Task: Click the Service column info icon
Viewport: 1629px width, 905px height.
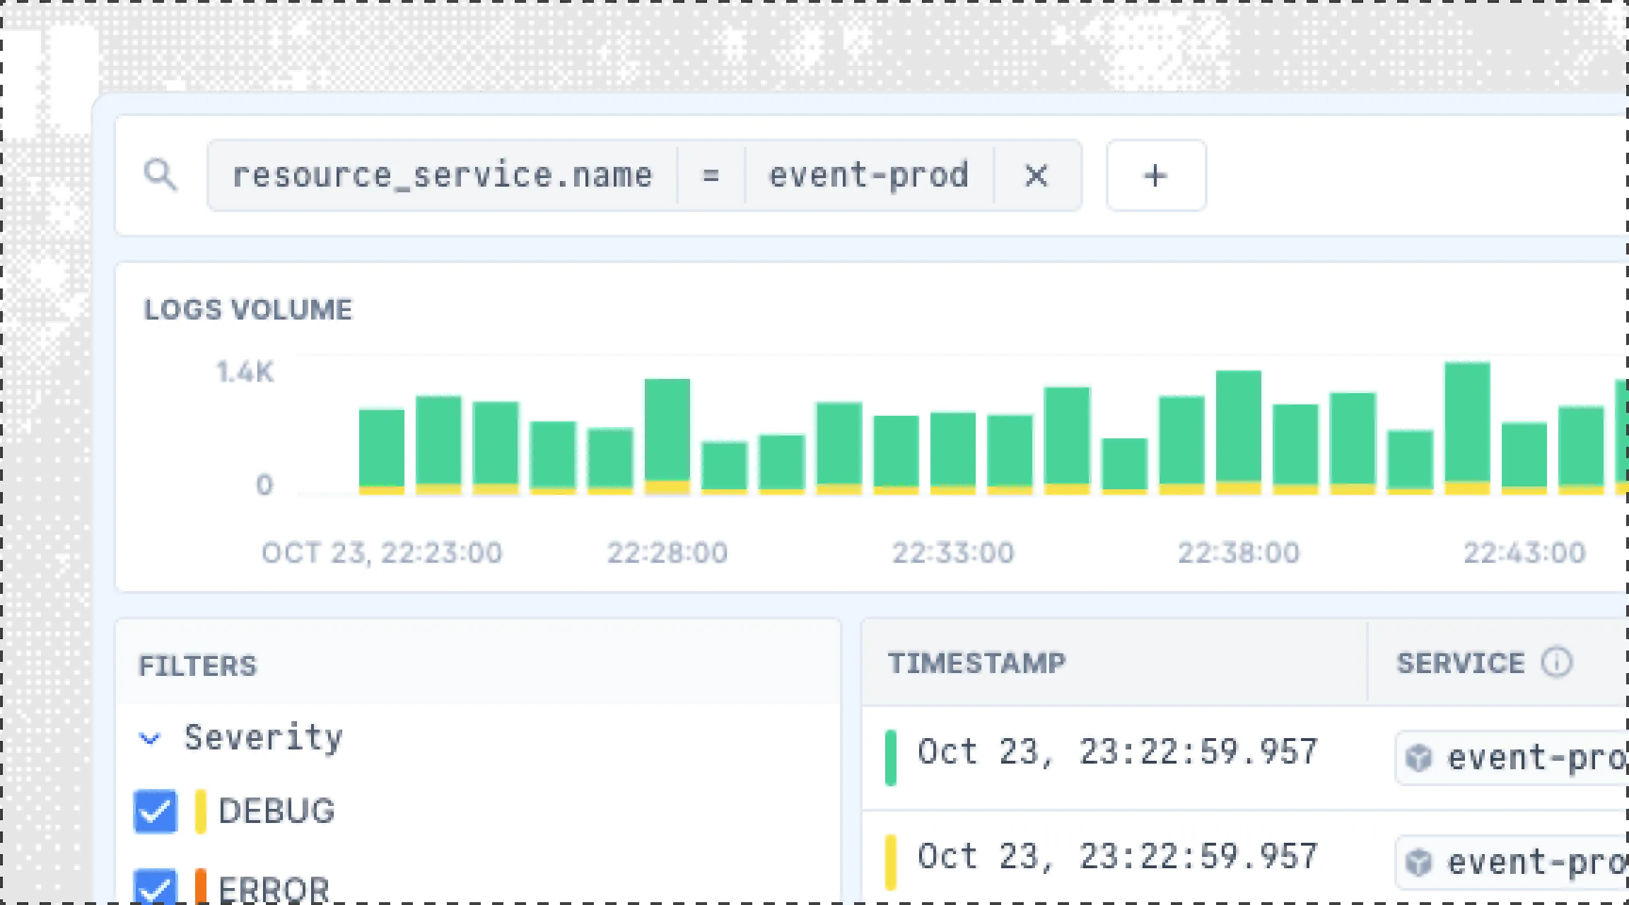Action: click(x=1556, y=663)
